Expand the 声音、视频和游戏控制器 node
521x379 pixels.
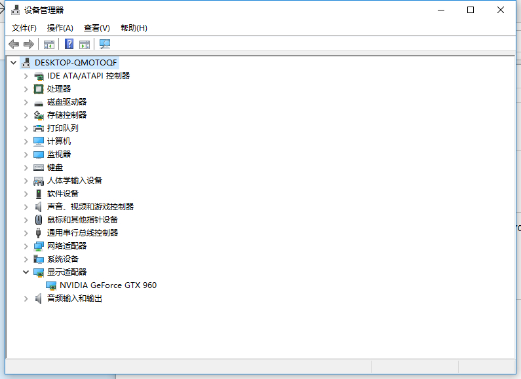[26, 207]
